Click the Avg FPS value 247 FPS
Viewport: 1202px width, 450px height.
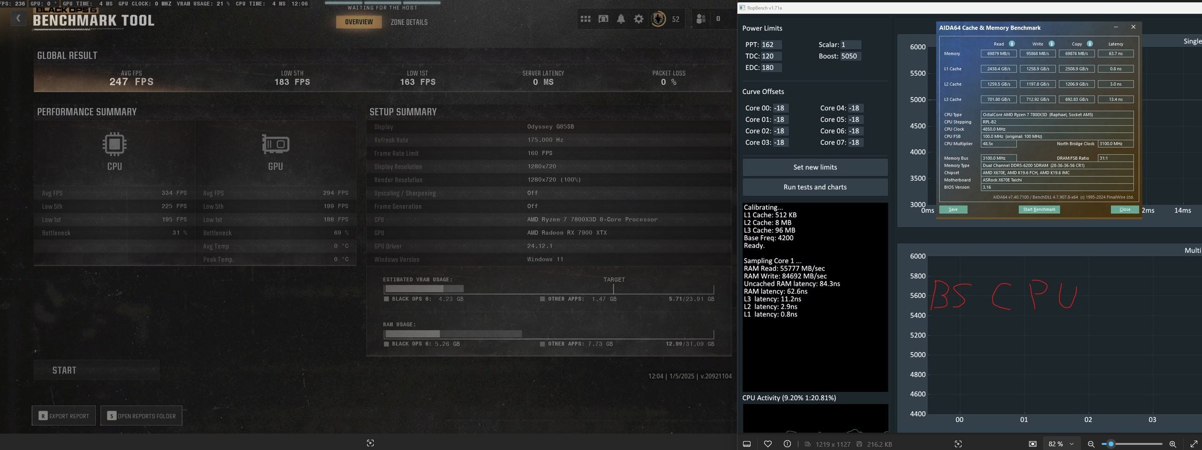pos(131,82)
